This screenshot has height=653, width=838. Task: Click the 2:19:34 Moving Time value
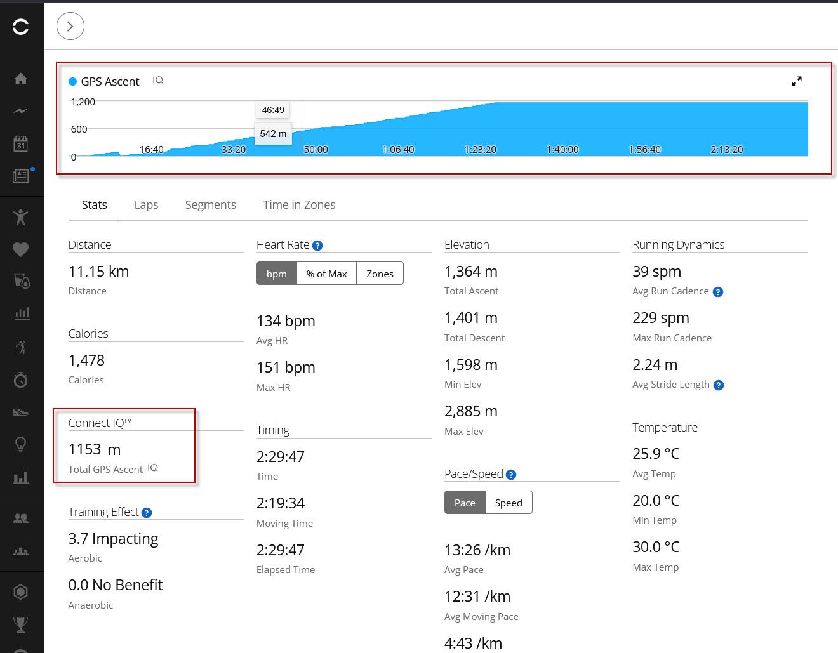click(x=281, y=503)
